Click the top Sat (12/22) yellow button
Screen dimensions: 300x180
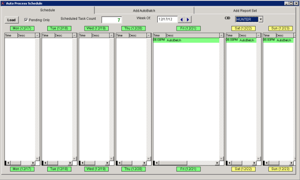(x=243, y=28)
